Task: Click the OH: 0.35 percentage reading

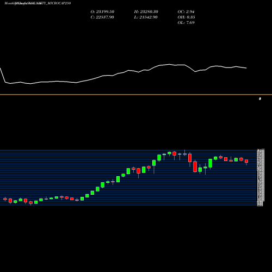Action: (x=186, y=17)
